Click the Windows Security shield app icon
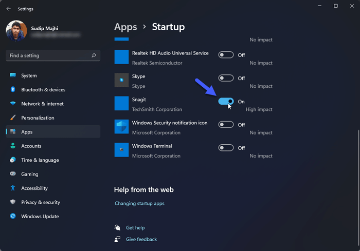 coord(121,127)
